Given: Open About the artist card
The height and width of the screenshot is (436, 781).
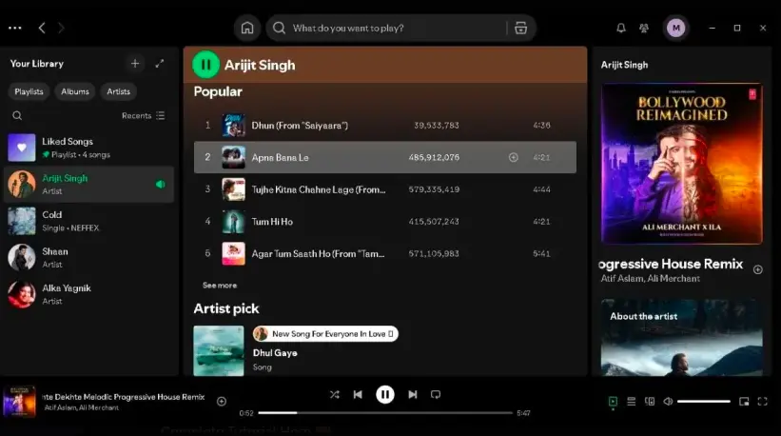Looking at the screenshot, I should [681, 337].
